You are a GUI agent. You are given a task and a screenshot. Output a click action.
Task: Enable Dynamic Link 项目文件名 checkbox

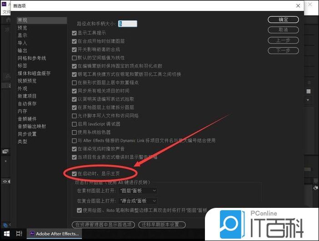pos(74,141)
